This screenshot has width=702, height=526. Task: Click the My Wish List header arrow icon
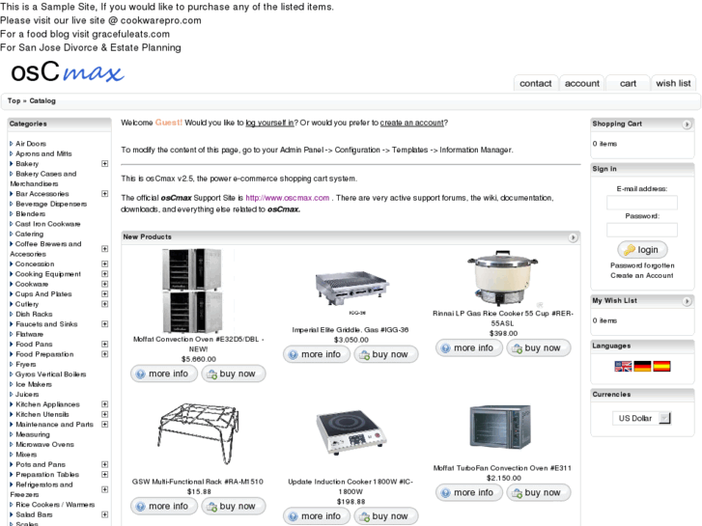(x=687, y=300)
